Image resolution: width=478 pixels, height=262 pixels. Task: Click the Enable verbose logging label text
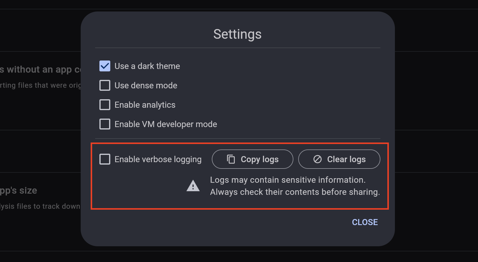point(158,159)
